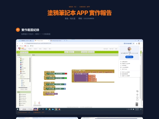This screenshot has height=119, width=159.
Task: Select Canvas1 in the component tree
Action: [22, 77]
